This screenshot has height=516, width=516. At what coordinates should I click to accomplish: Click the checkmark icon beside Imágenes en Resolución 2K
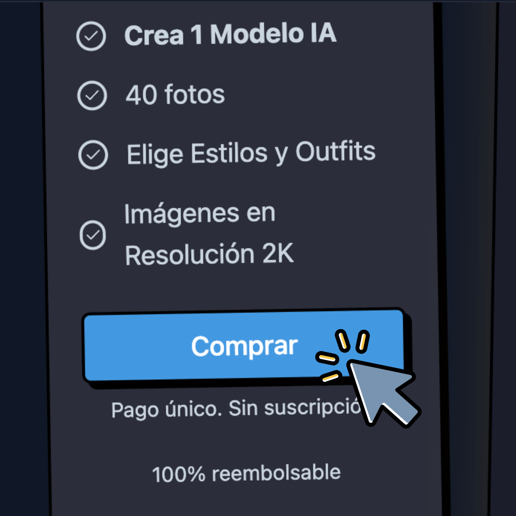(x=93, y=235)
